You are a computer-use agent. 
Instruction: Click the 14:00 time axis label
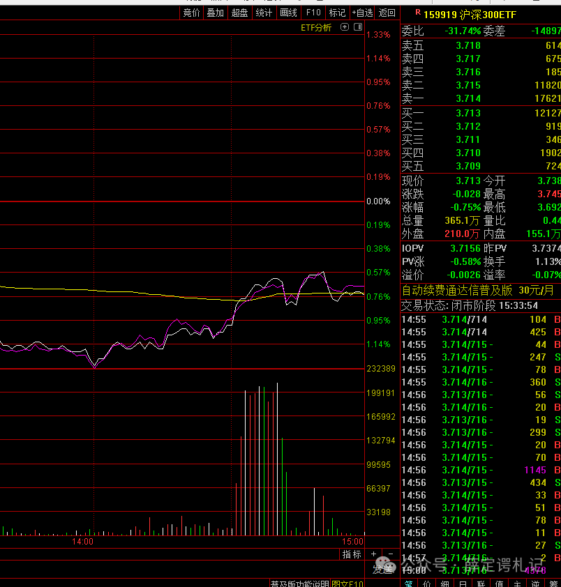click(x=82, y=541)
